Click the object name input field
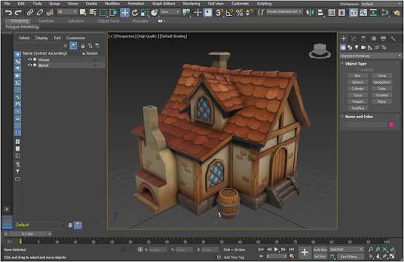 tap(366, 124)
